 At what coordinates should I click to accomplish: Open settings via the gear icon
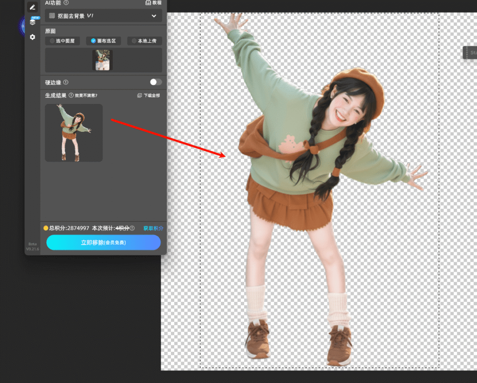(x=32, y=37)
